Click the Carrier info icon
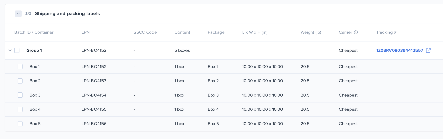 click(356, 32)
